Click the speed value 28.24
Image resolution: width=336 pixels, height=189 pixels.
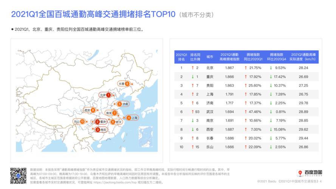click(x=303, y=68)
